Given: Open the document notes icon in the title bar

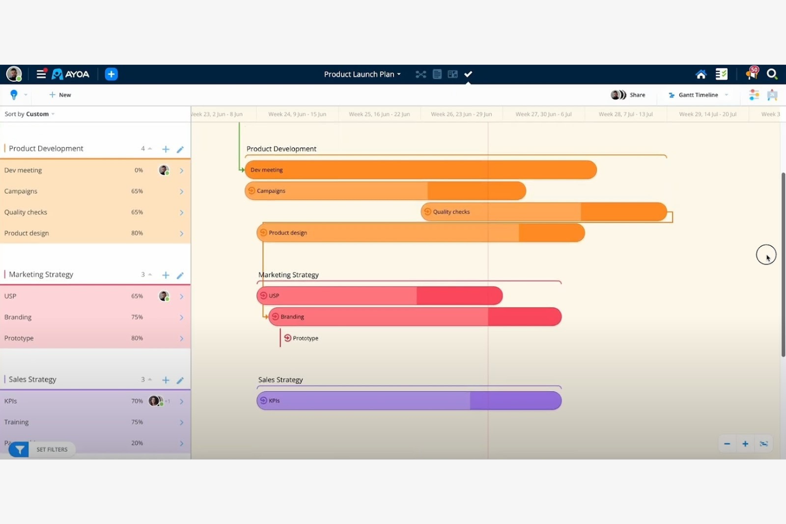Looking at the screenshot, I should pos(437,74).
